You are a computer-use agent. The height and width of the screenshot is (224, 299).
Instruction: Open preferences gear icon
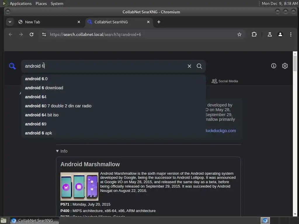pos(285,66)
